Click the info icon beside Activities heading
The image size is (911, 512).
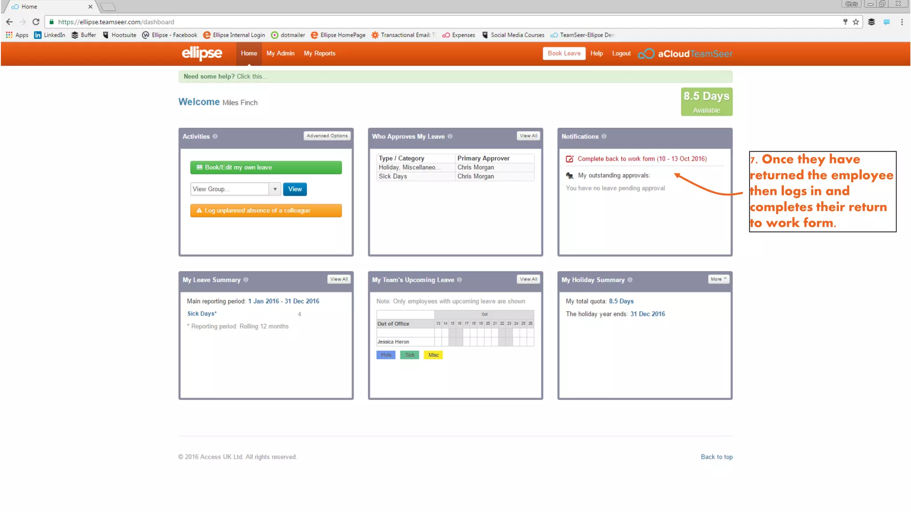pos(215,136)
